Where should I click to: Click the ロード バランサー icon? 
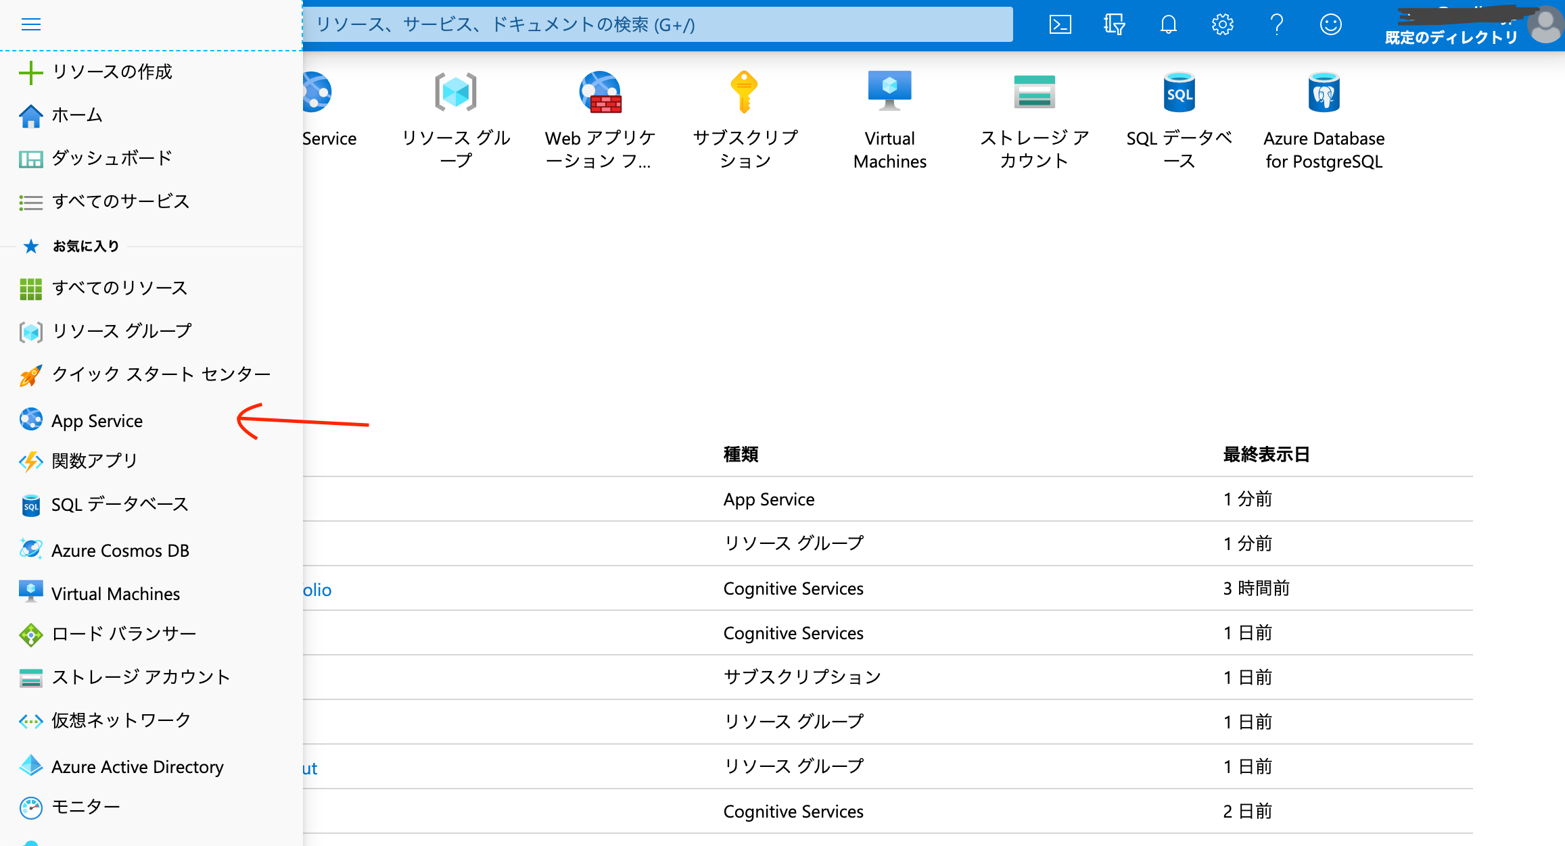tap(31, 634)
